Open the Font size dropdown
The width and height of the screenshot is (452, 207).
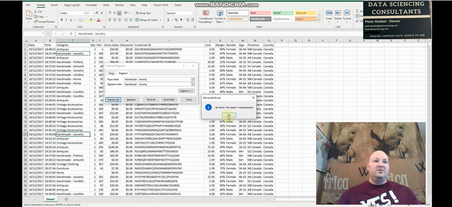tap(93, 13)
